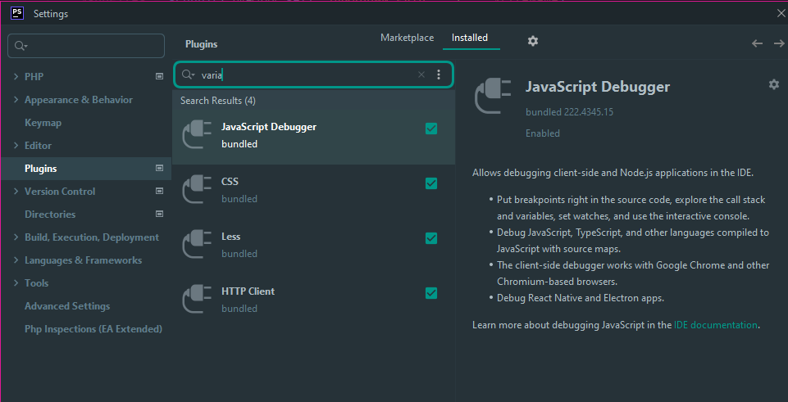788x402 pixels.
Task: Open plugin search options menu
Action: click(439, 75)
